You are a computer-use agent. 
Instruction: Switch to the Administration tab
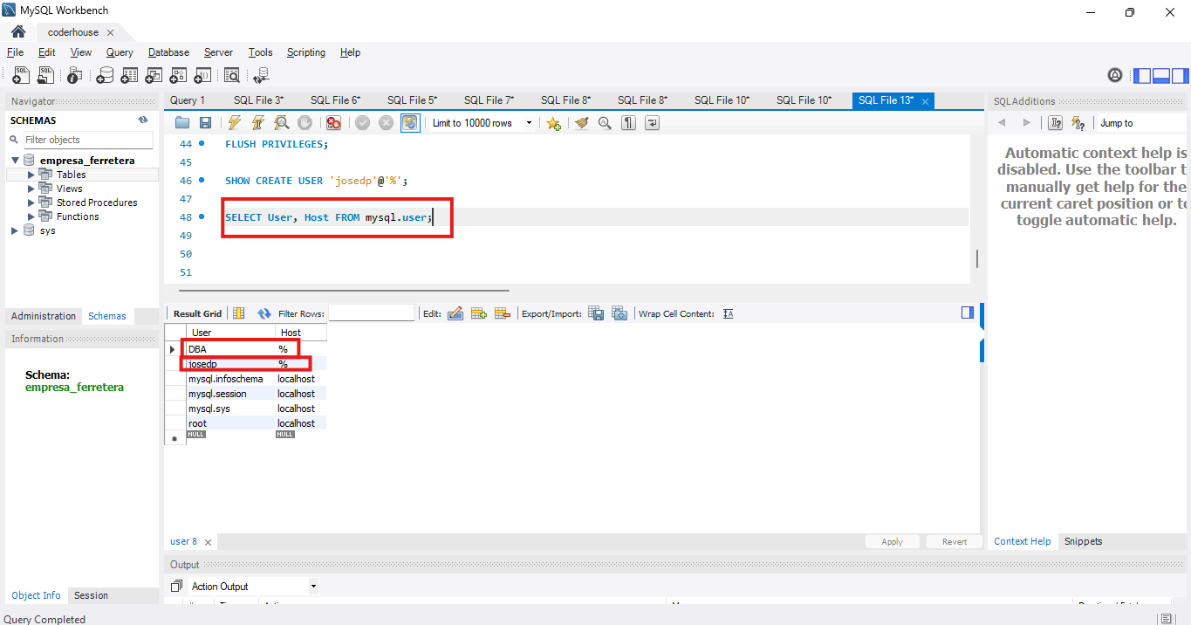tap(44, 316)
